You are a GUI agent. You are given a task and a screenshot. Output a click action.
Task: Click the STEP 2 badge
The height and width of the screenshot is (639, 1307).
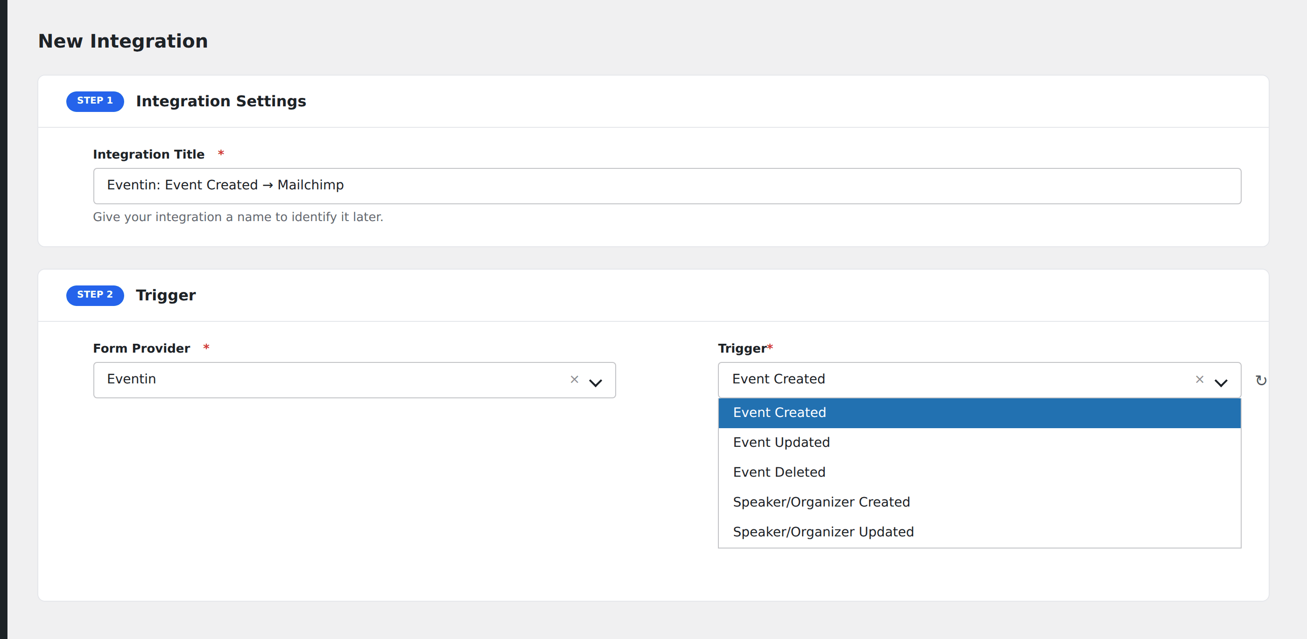95,295
